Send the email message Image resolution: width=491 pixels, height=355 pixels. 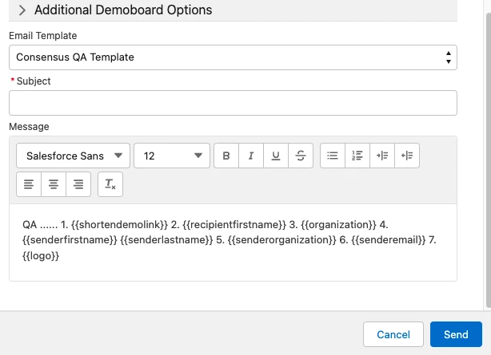pos(456,334)
